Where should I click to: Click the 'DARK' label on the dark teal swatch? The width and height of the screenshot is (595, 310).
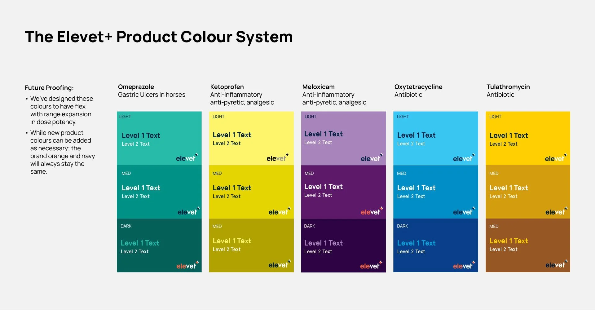tap(126, 226)
